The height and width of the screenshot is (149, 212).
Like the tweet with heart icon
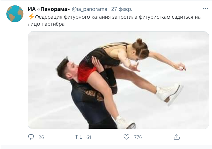coord(126,137)
